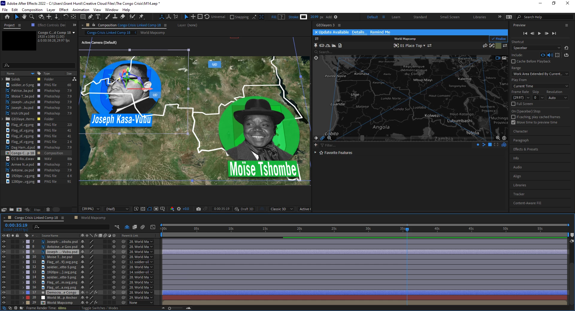Open the Range dropdown in Preview
Screen dimensions: 575x311
click(541, 74)
